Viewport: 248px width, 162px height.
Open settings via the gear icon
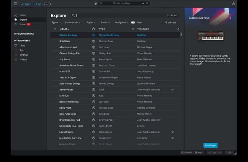tap(233, 4)
